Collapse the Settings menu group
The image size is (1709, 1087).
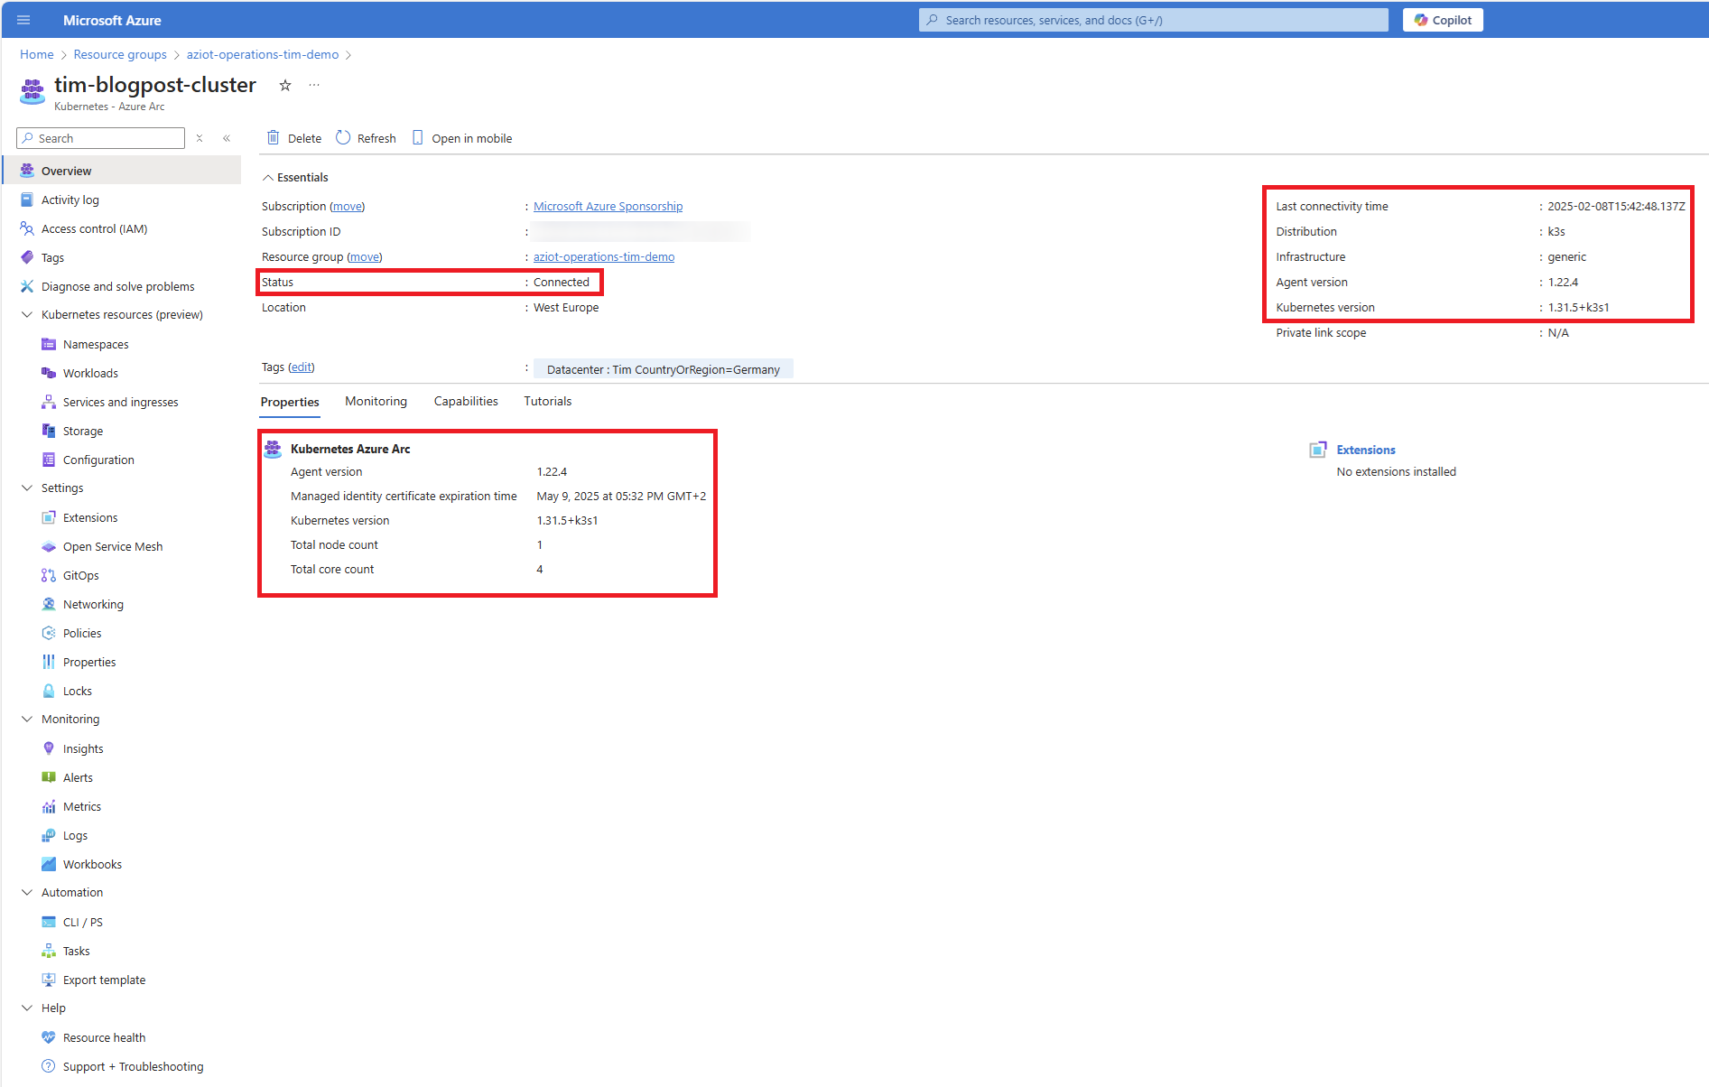pos(27,488)
